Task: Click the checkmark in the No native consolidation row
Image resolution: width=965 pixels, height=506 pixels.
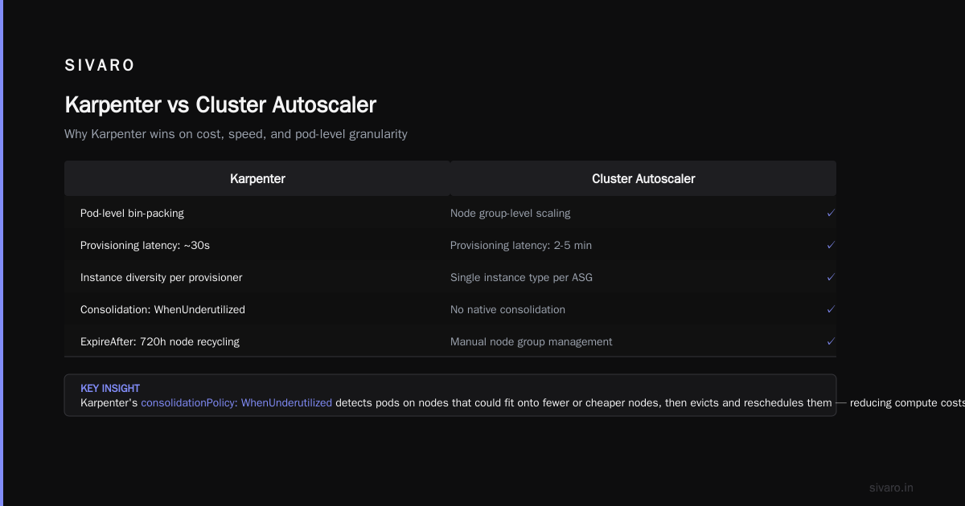Action: coord(831,309)
